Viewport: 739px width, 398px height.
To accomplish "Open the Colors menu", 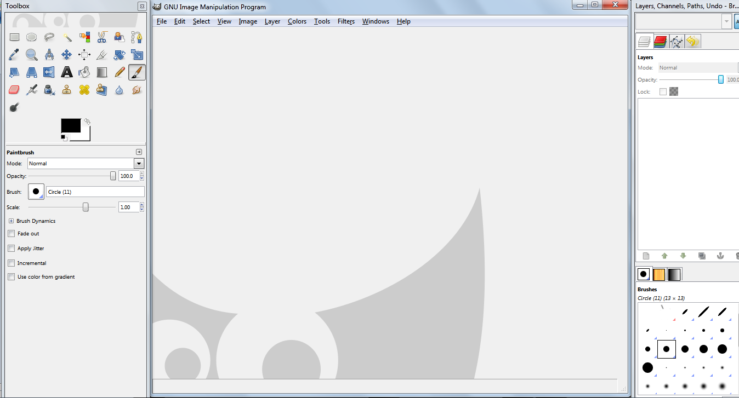I will pyautogui.click(x=297, y=21).
